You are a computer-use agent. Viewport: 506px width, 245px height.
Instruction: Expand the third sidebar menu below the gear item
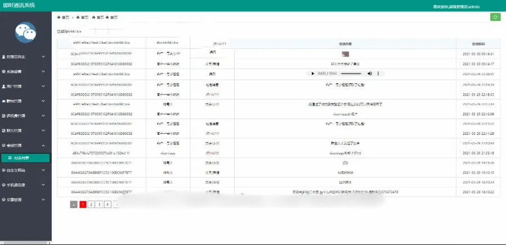25,86
